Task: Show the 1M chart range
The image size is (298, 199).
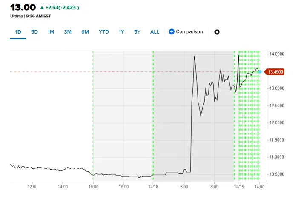Action: tap(51, 32)
